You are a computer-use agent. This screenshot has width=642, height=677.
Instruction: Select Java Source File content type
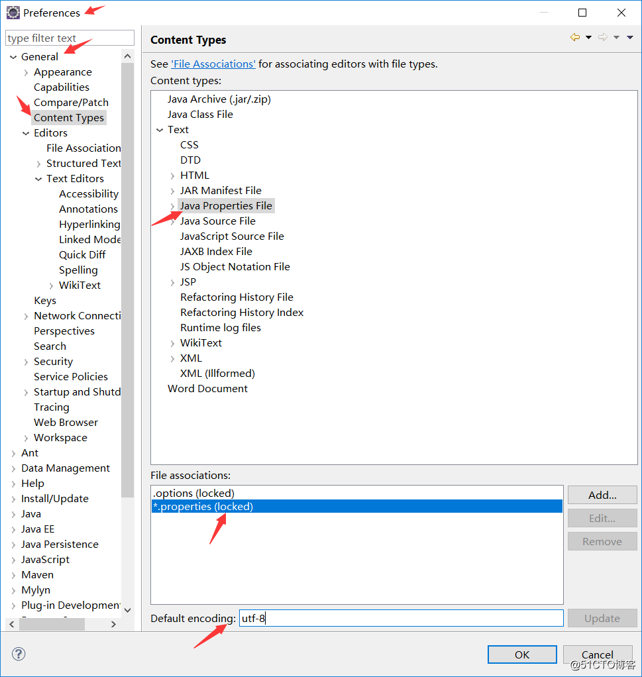217,221
